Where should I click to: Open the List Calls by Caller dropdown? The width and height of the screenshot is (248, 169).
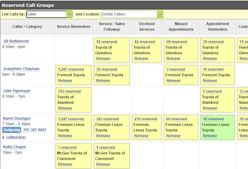[x=69, y=14]
